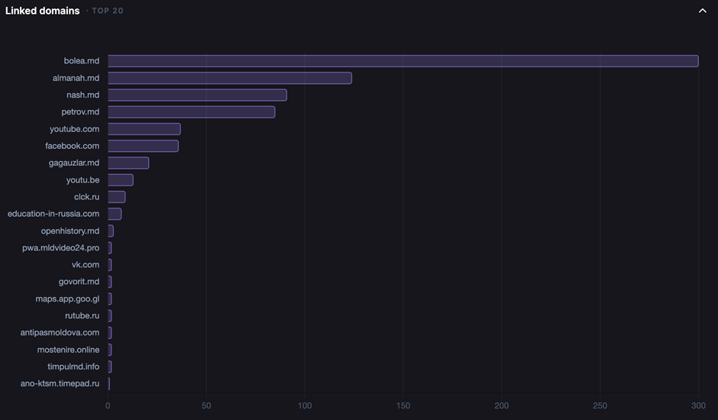718x420 pixels.
Task: Select the petrov.md bar
Action: coord(191,112)
